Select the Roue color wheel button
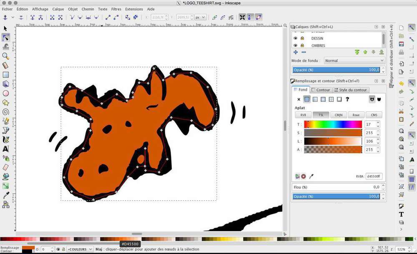The image size is (417, 254). [356, 115]
